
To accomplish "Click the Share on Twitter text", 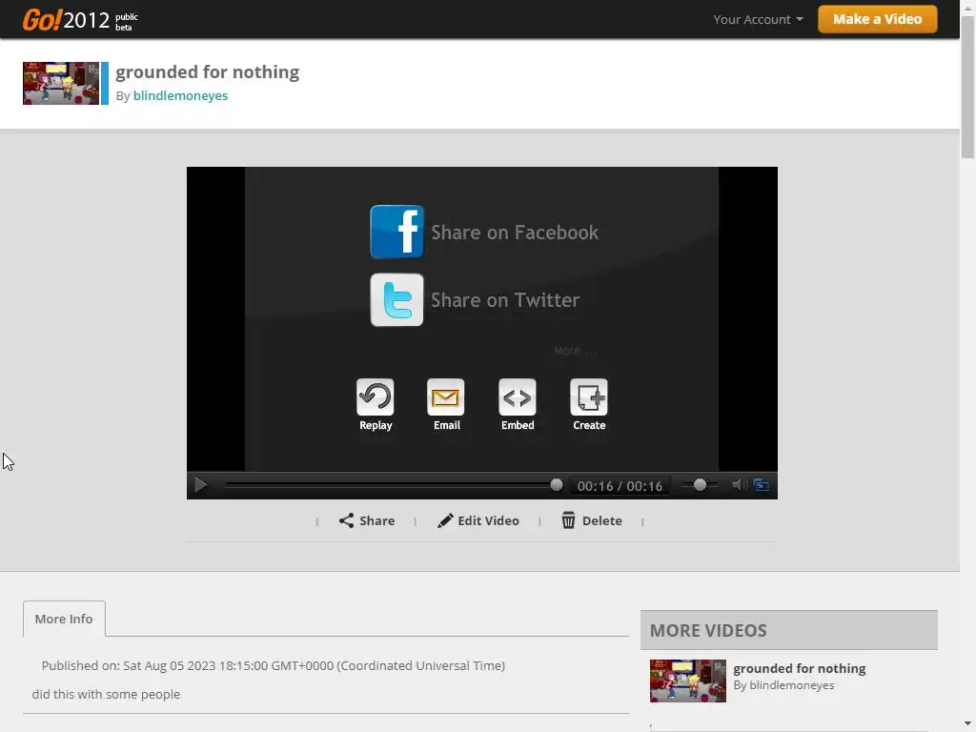I will pos(505,300).
